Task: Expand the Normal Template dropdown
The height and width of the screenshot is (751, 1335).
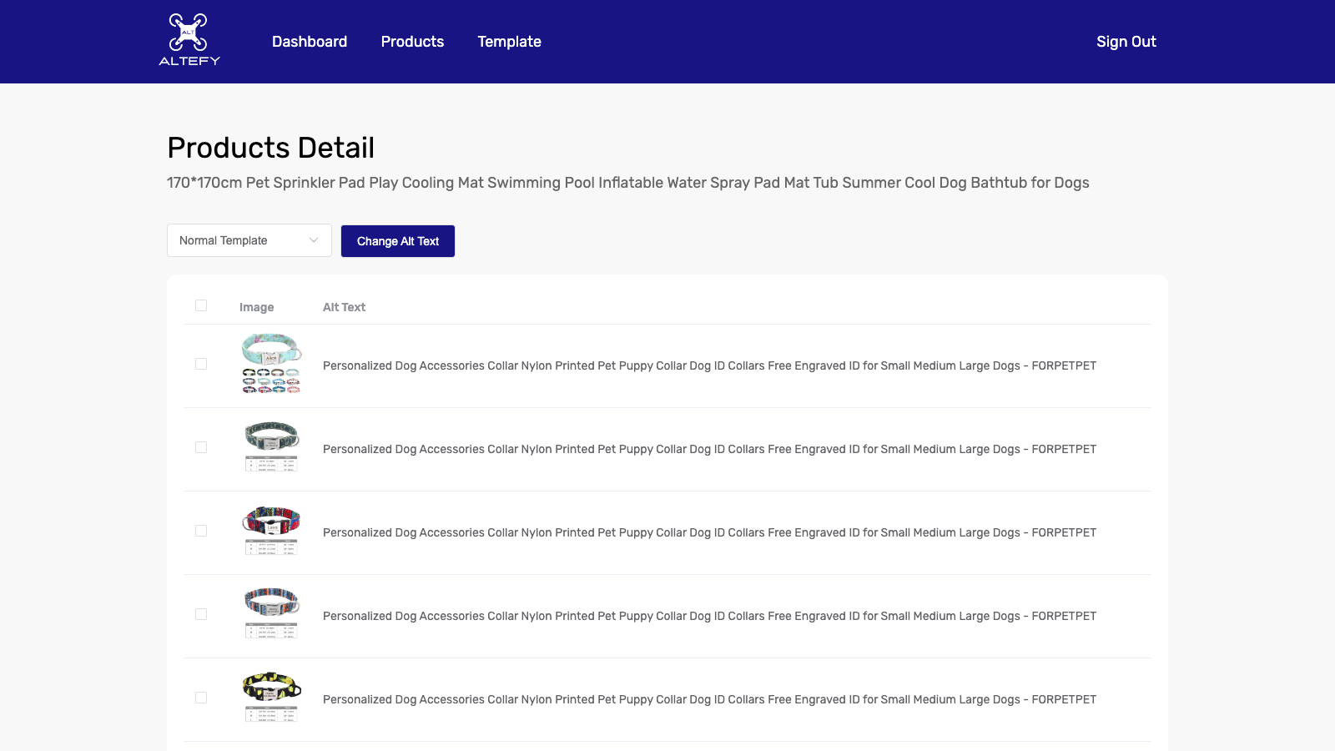Action: tap(249, 240)
